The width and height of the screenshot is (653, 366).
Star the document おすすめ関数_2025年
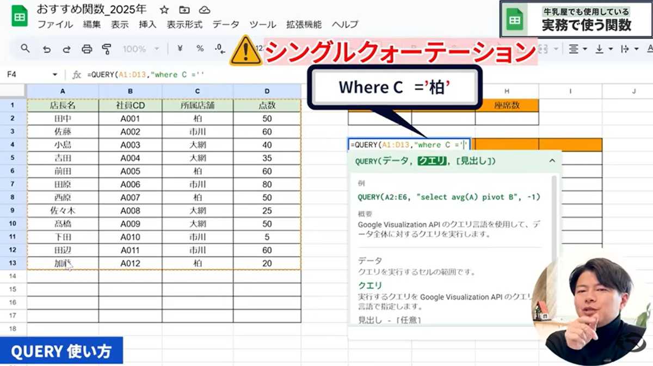click(x=164, y=10)
